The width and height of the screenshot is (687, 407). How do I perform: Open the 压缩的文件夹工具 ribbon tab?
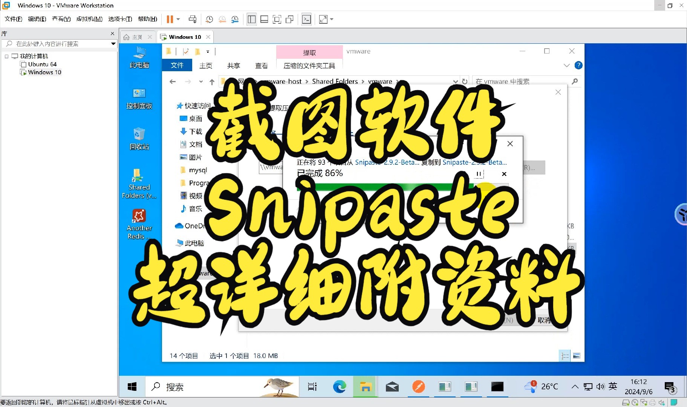coord(309,66)
